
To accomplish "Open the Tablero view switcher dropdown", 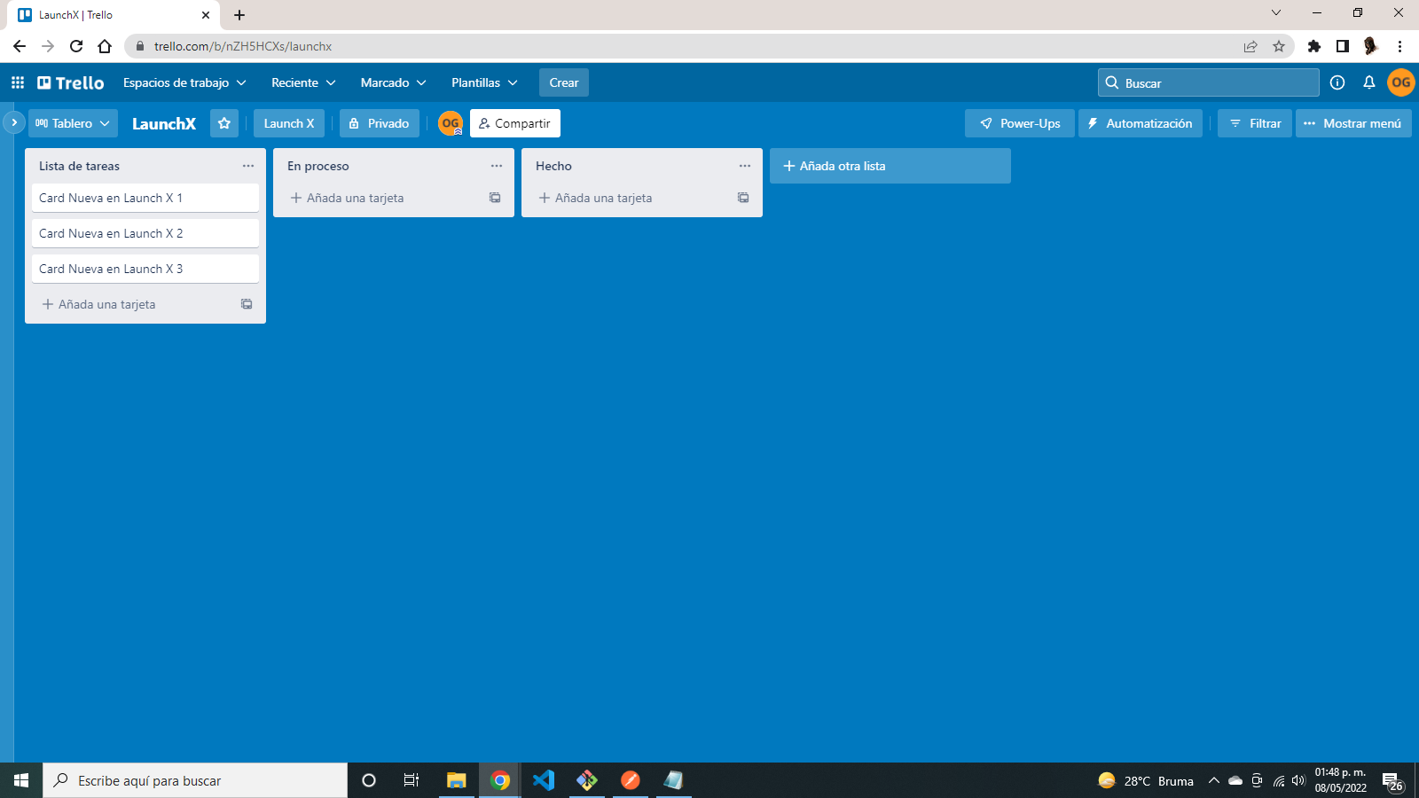I will click(x=73, y=123).
